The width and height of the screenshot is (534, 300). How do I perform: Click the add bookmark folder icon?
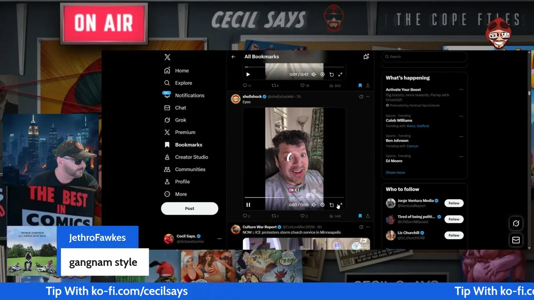click(366, 57)
